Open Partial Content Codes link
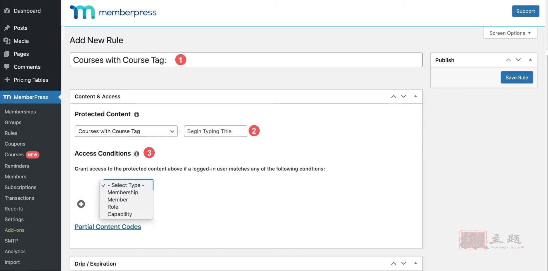The height and width of the screenshot is (271, 548). tap(108, 227)
